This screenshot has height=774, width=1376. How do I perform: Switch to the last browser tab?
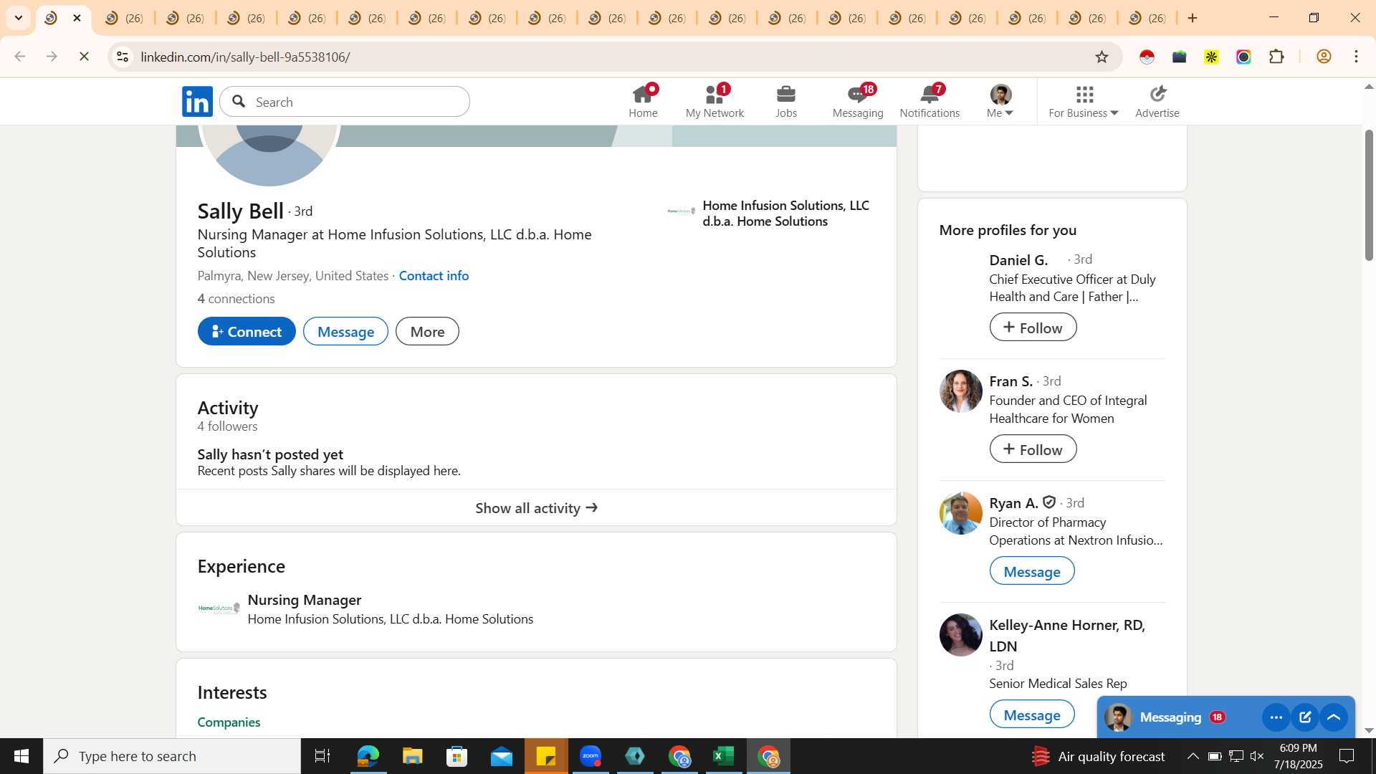[1147, 18]
